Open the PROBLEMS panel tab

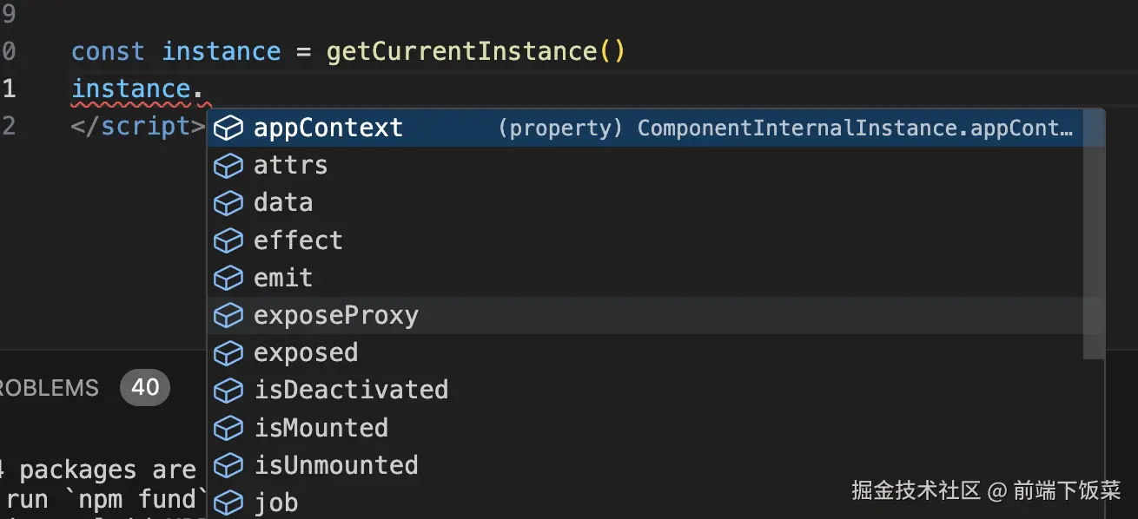click(50, 388)
